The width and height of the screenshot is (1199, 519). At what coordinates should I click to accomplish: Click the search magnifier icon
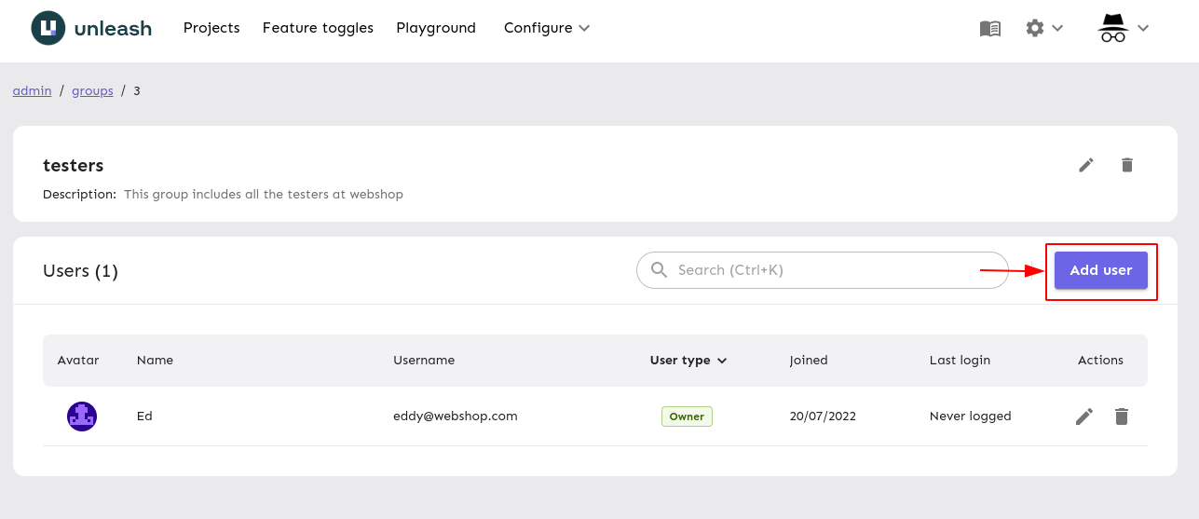point(660,270)
